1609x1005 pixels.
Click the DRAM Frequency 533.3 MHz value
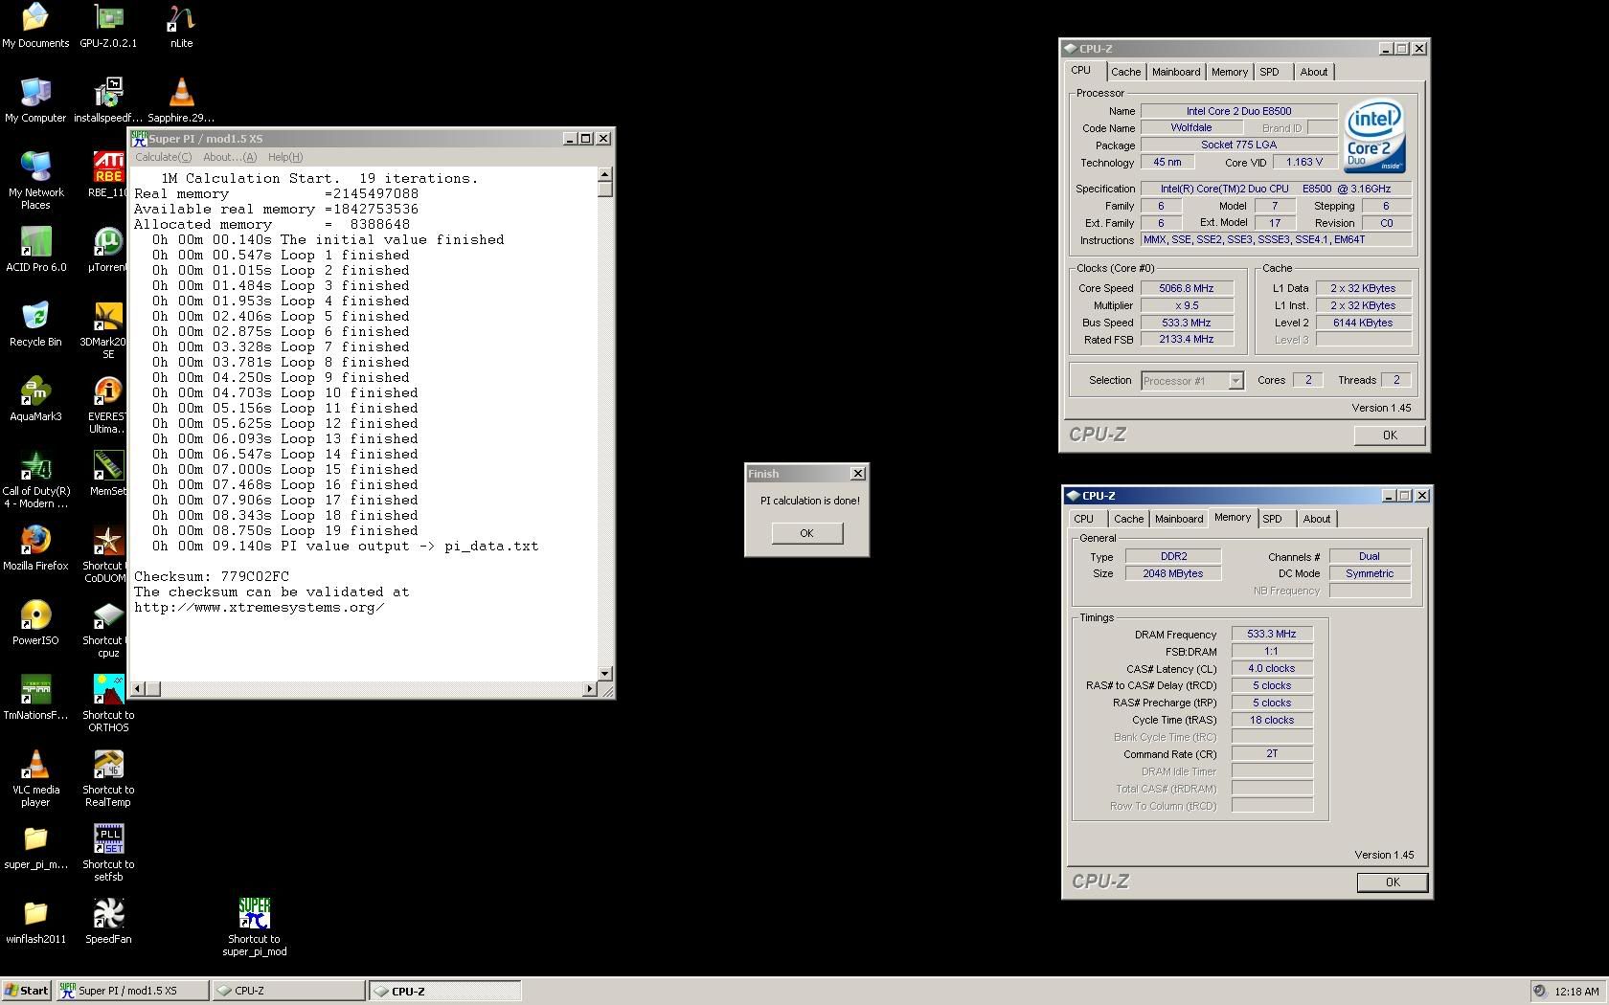[1271, 634]
